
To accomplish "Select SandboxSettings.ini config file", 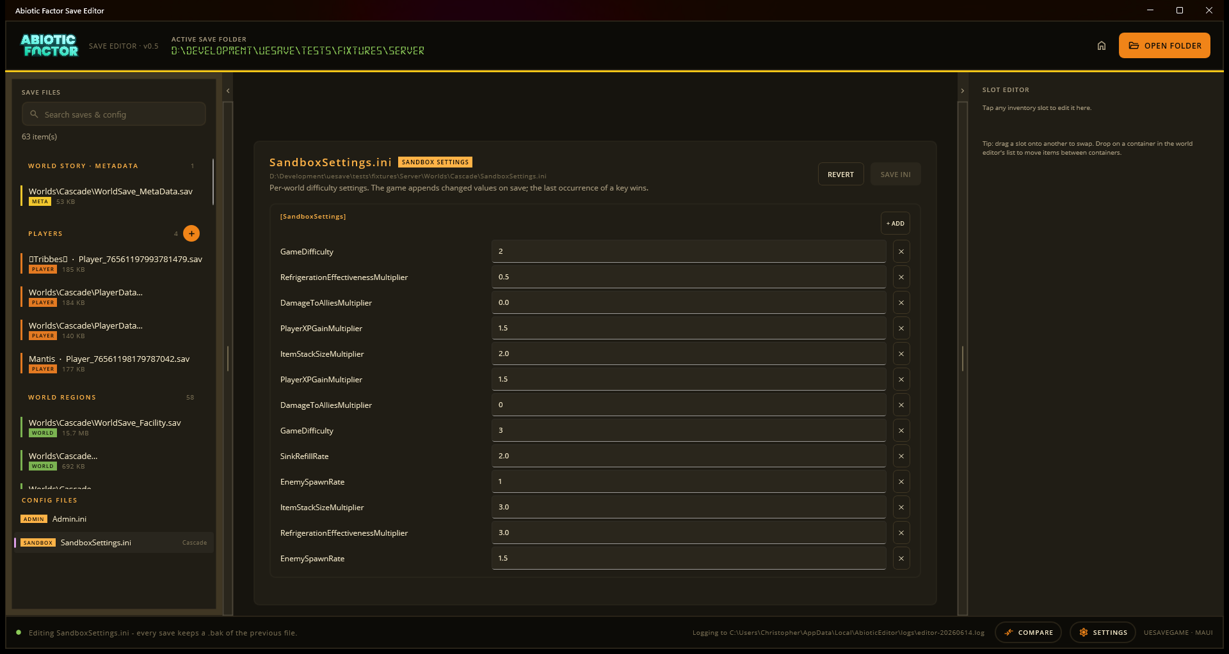I will click(114, 543).
